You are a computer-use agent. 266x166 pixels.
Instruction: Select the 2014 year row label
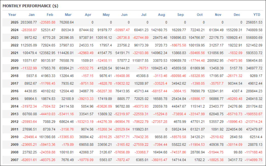[x=14, y=106]
